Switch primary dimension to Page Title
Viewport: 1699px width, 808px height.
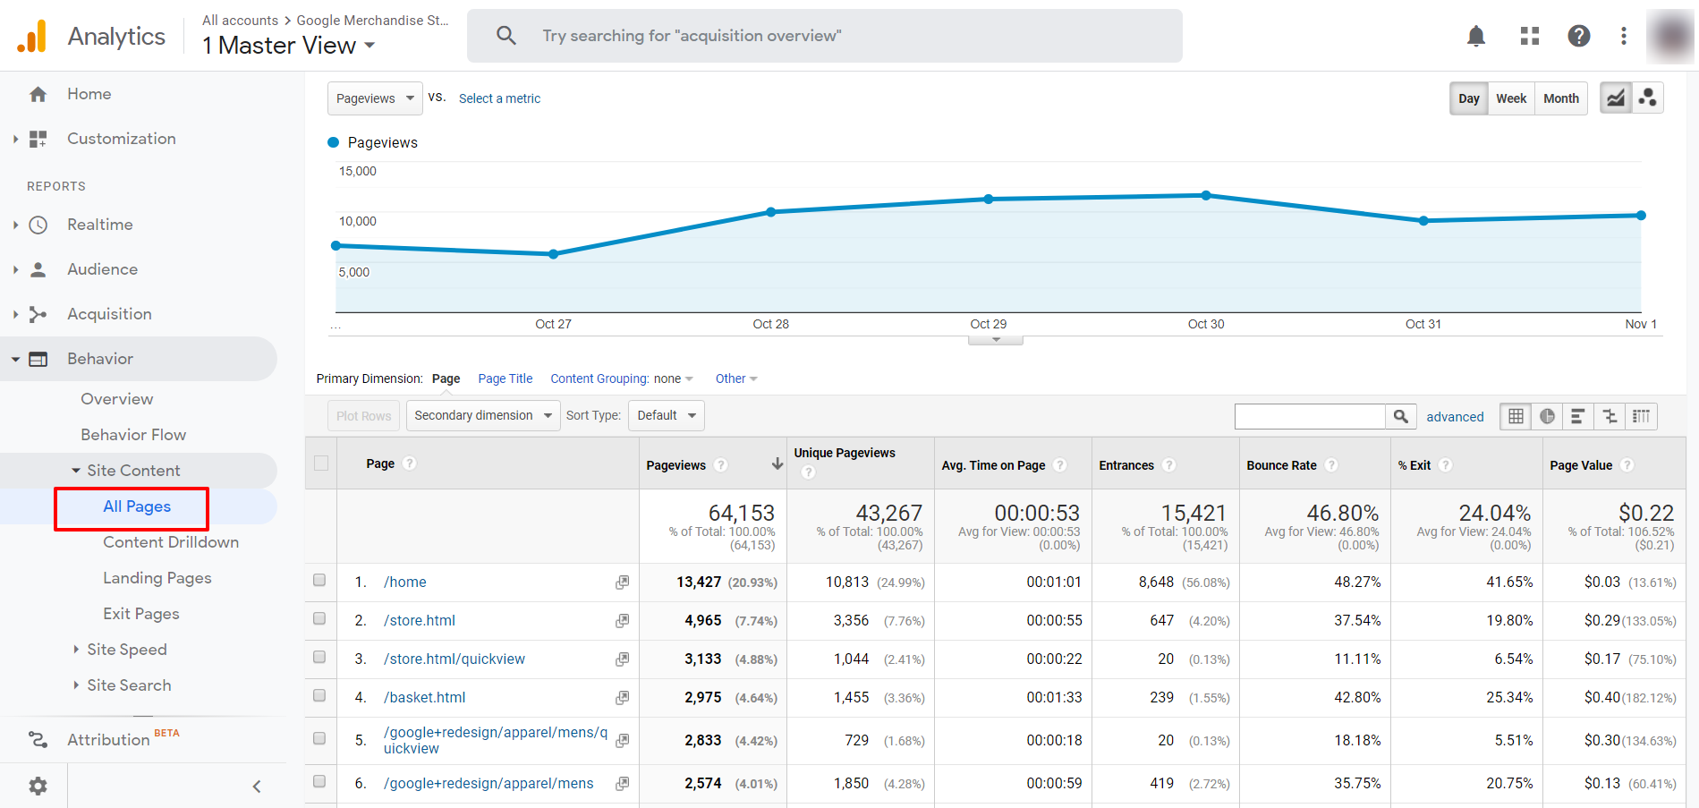(505, 379)
